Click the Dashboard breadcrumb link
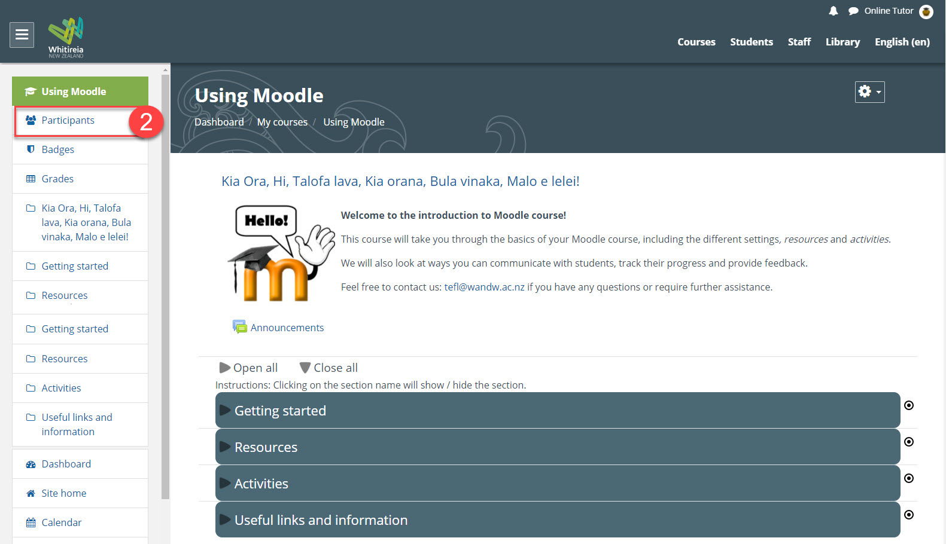The image size is (946, 544). (x=219, y=122)
